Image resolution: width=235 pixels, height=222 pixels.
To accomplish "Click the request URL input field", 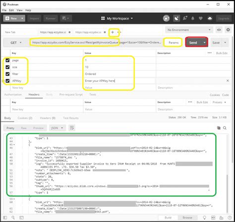I will pyautogui.click(x=96, y=43).
